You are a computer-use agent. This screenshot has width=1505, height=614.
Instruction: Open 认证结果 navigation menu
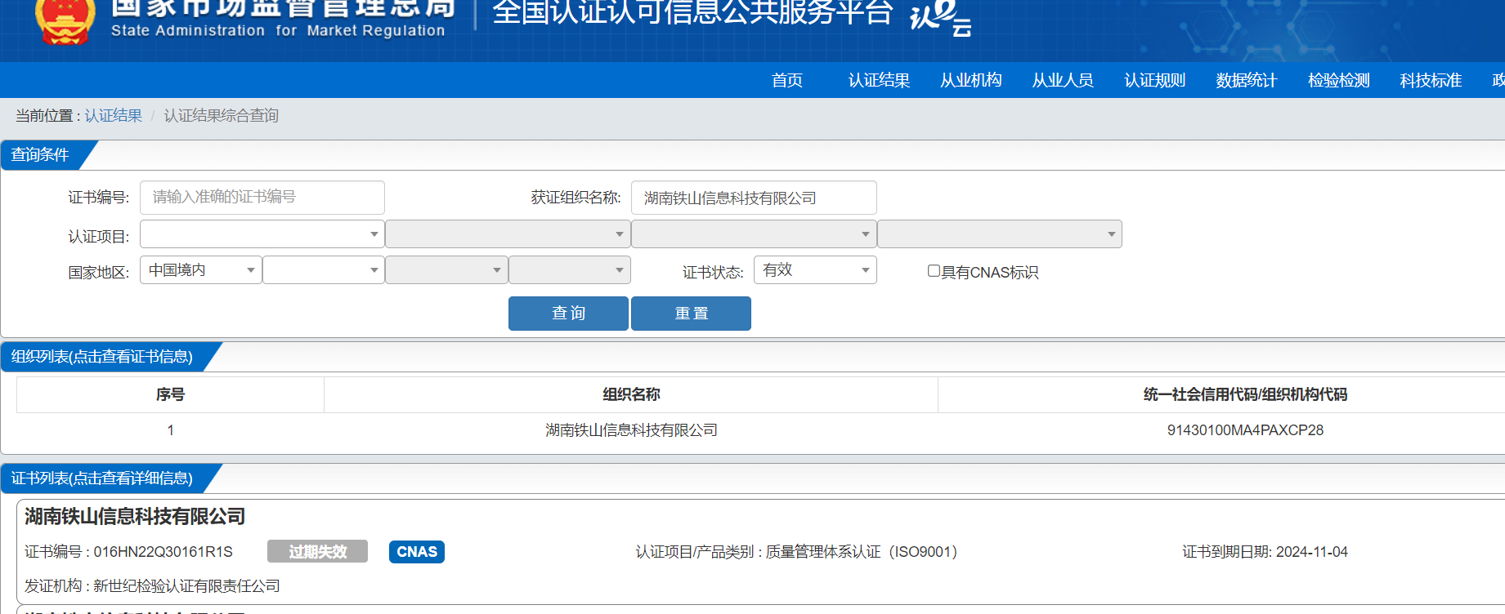click(x=879, y=80)
